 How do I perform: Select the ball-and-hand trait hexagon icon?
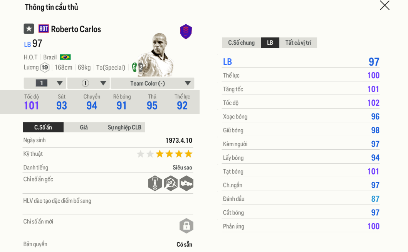(x=171, y=183)
